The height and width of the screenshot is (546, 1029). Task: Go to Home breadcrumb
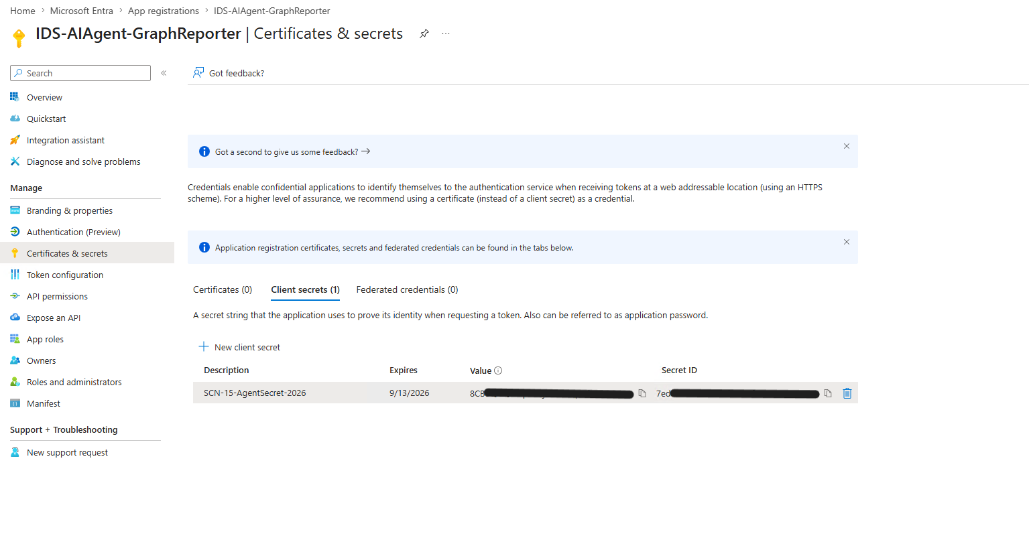click(x=23, y=11)
